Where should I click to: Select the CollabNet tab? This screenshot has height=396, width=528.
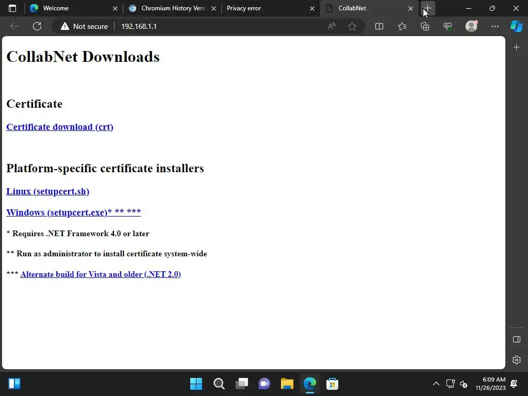tap(368, 8)
